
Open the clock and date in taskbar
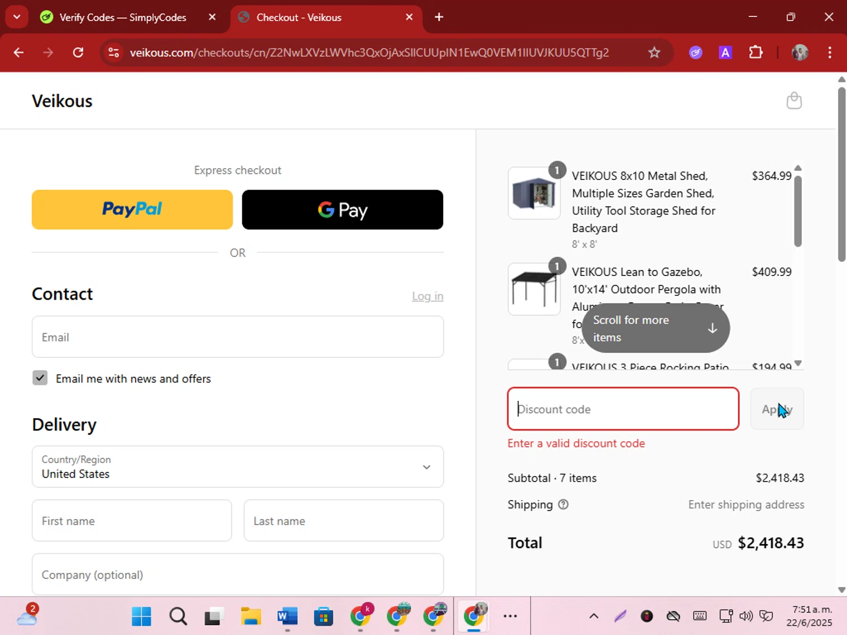pos(809,616)
